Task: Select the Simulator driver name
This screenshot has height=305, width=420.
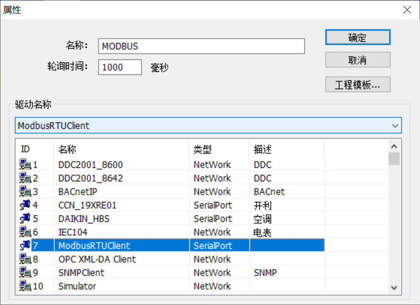Action: click(x=77, y=286)
